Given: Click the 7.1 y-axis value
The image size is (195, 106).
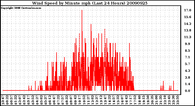Looking at the screenshot, I should [188, 57].
